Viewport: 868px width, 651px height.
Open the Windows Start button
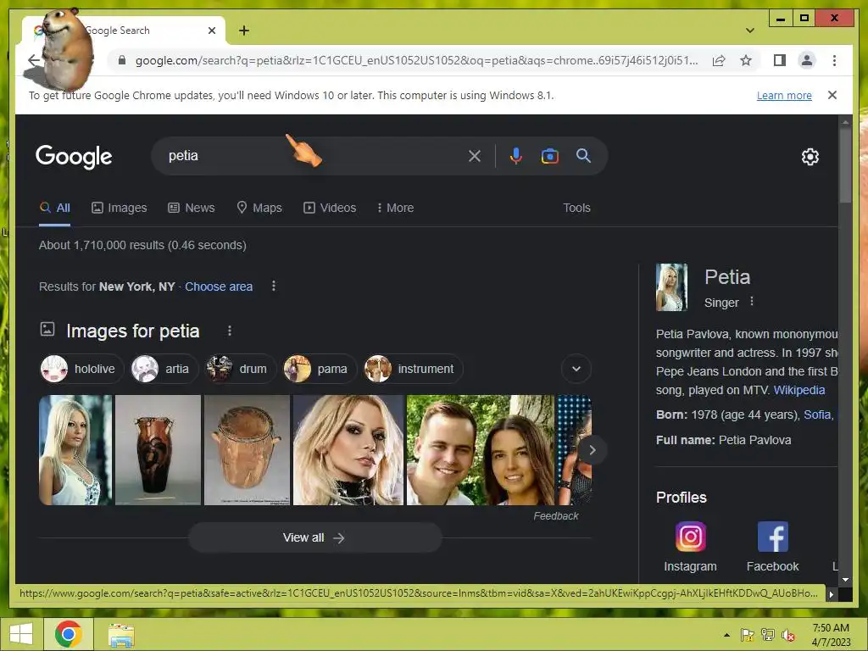tap(21, 634)
